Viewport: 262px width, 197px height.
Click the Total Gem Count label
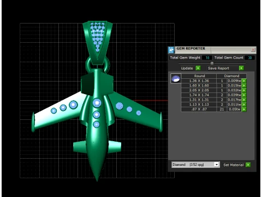point(229,57)
